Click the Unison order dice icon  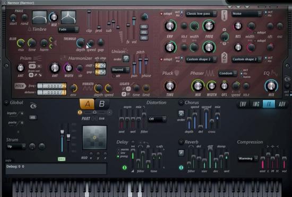(126, 59)
